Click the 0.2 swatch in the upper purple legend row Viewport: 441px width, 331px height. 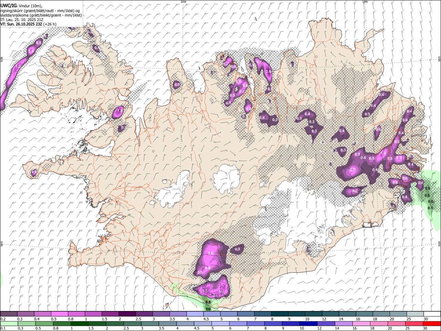pyautogui.click(x=9, y=314)
